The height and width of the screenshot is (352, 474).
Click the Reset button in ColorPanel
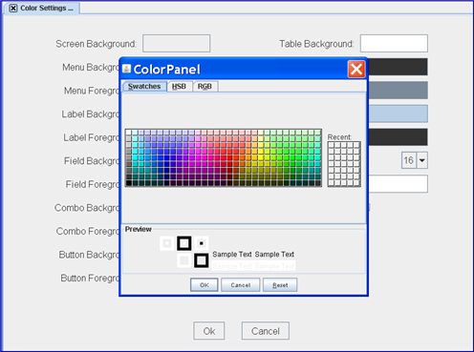coord(280,285)
